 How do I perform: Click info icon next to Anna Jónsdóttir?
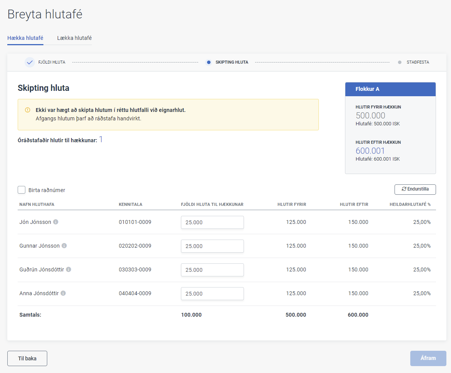pos(63,293)
